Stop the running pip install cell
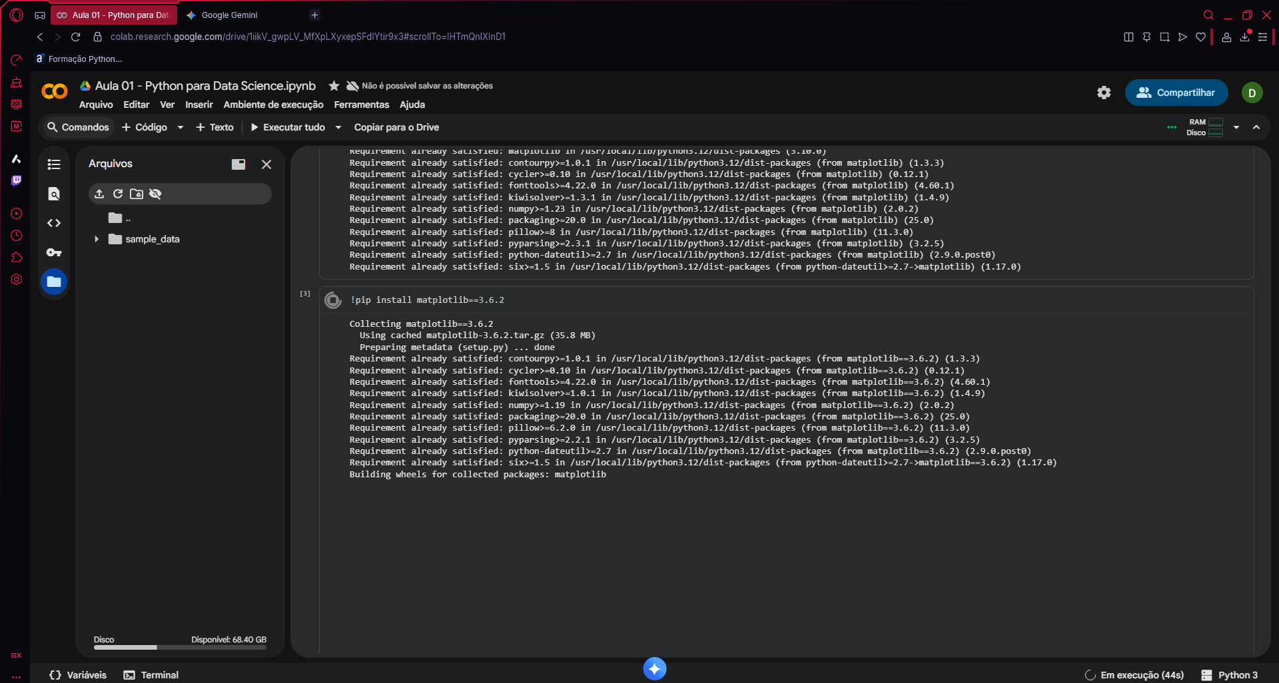Image resolution: width=1279 pixels, height=683 pixels. [332, 300]
